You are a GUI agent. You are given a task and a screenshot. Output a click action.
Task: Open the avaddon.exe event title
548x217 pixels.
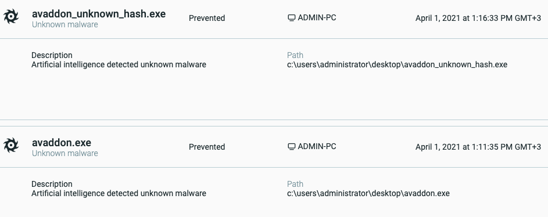tap(62, 143)
